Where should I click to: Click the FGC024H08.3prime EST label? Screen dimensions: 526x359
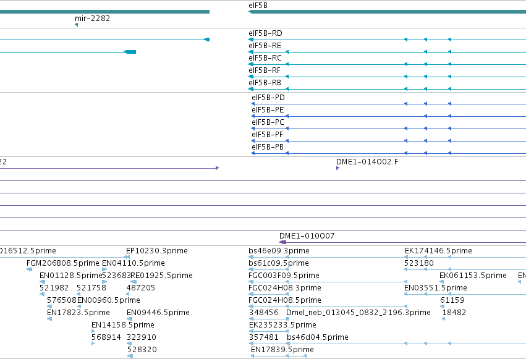tap(285, 288)
